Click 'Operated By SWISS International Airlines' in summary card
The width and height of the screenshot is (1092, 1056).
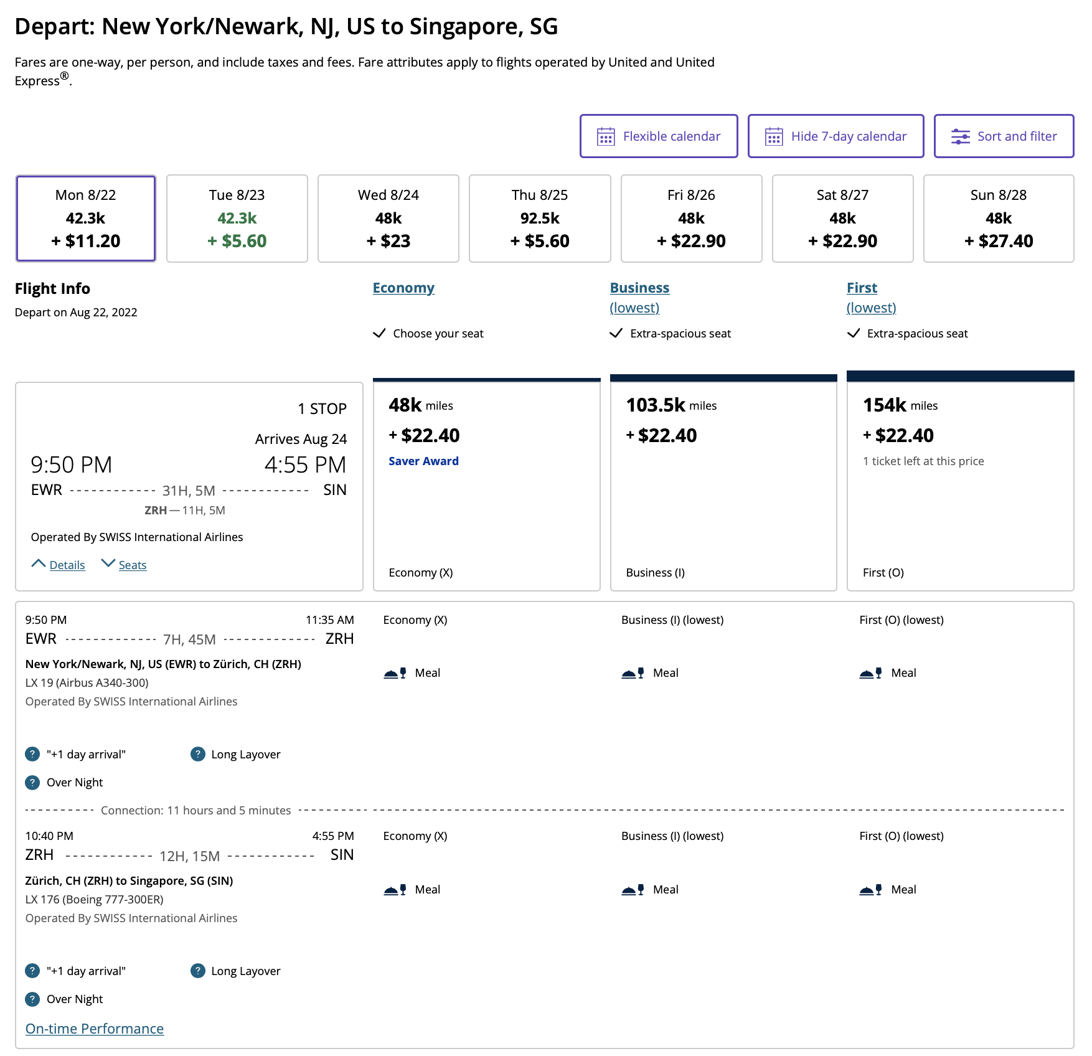pos(137,537)
